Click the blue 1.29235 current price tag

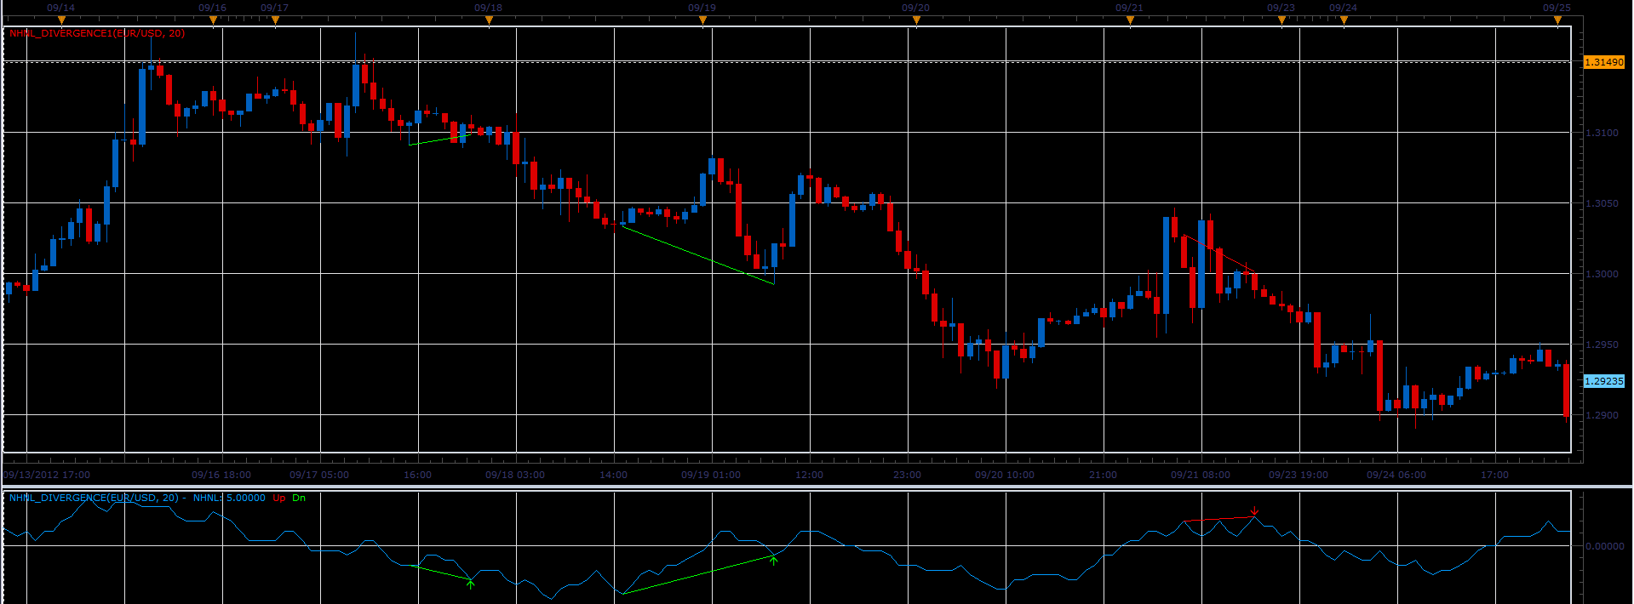click(x=1604, y=381)
